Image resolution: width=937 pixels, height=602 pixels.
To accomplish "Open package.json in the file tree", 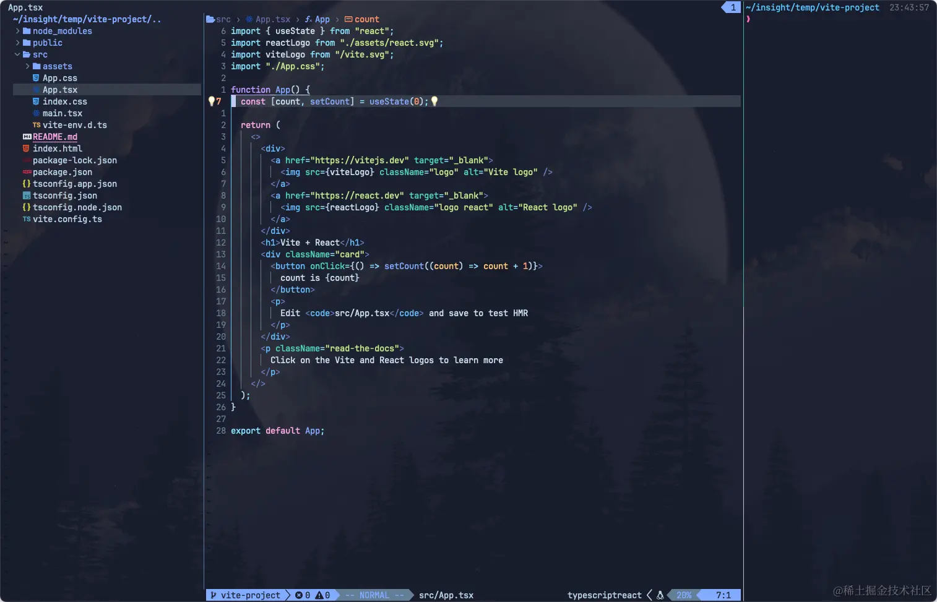I will click(x=63, y=172).
